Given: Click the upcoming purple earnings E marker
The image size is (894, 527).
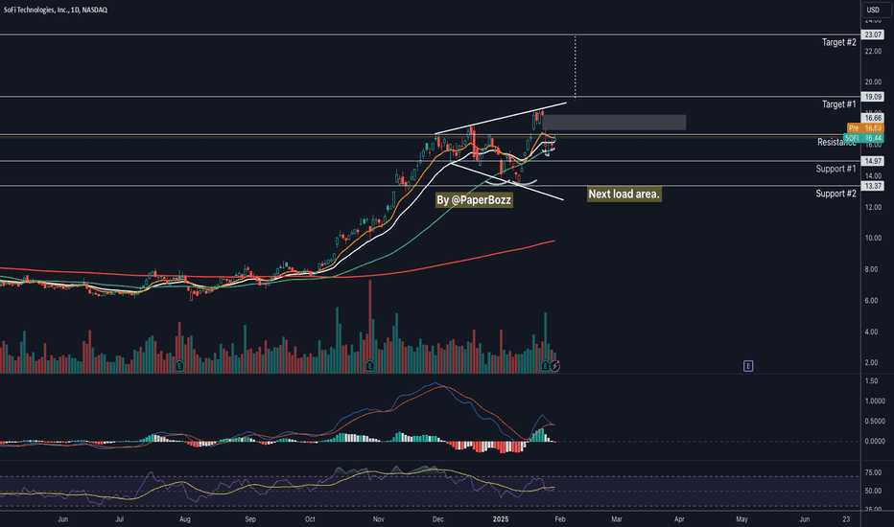Looking at the screenshot, I should [x=748, y=366].
